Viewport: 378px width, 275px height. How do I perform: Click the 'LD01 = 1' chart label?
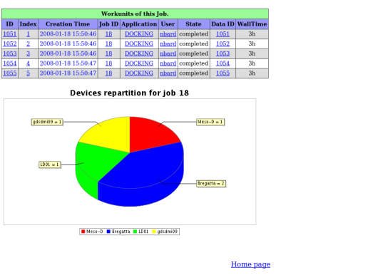pyautogui.click(x=50, y=165)
